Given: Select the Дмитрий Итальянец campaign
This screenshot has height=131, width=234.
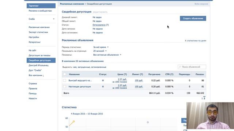Looking at the screenshot, I should pyautogui.click(x=38, y=65).
